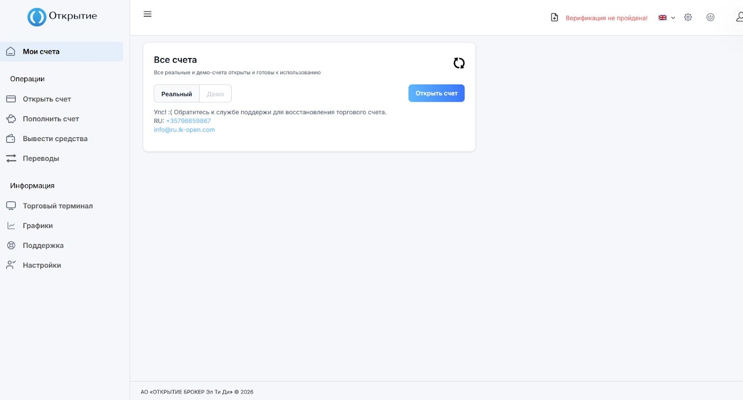Click the home icon beside Мои счета
The image size is (743, 400).
11,52
